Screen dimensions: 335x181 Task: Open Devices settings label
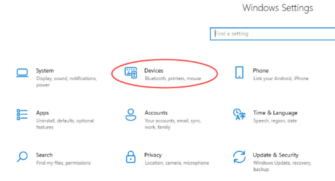[x=154, y=71]
